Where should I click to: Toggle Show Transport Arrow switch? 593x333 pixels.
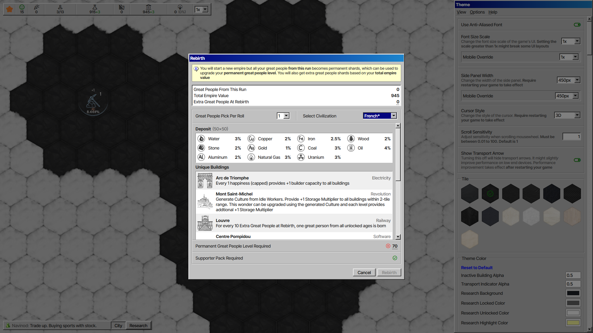pyautogui.click(x=577, y=160)
